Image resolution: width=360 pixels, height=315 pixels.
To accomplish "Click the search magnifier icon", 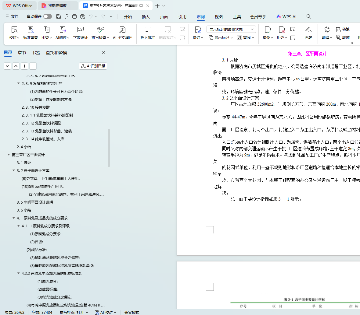I will coord(309,16).
